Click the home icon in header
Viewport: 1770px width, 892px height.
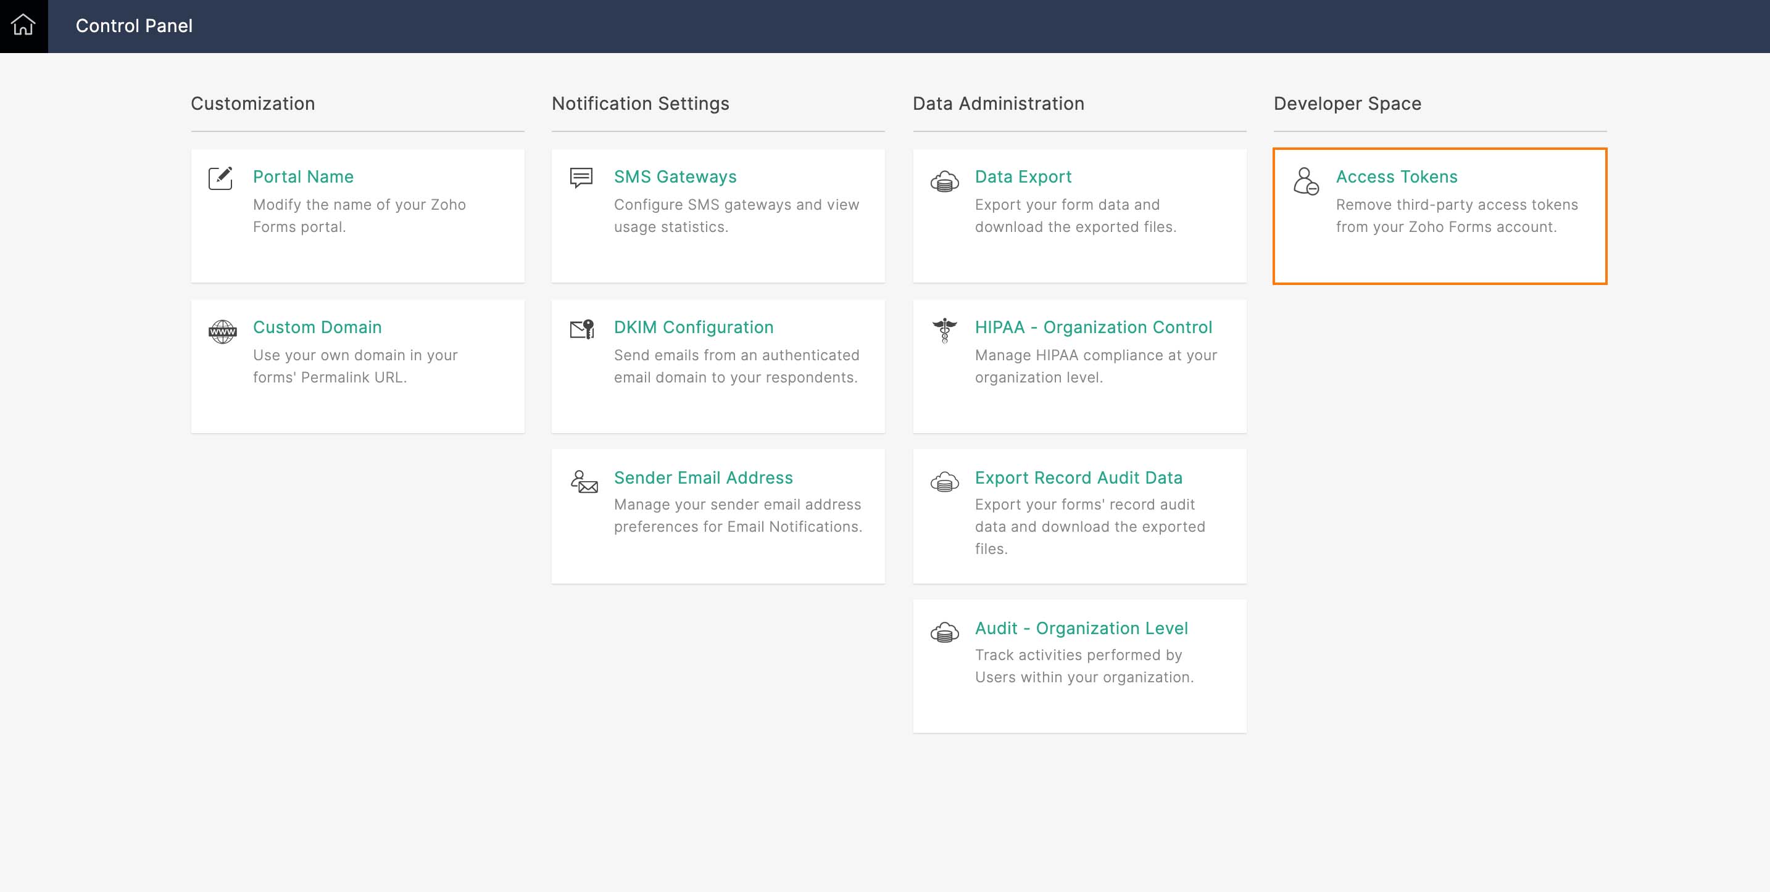click(23, 25)
